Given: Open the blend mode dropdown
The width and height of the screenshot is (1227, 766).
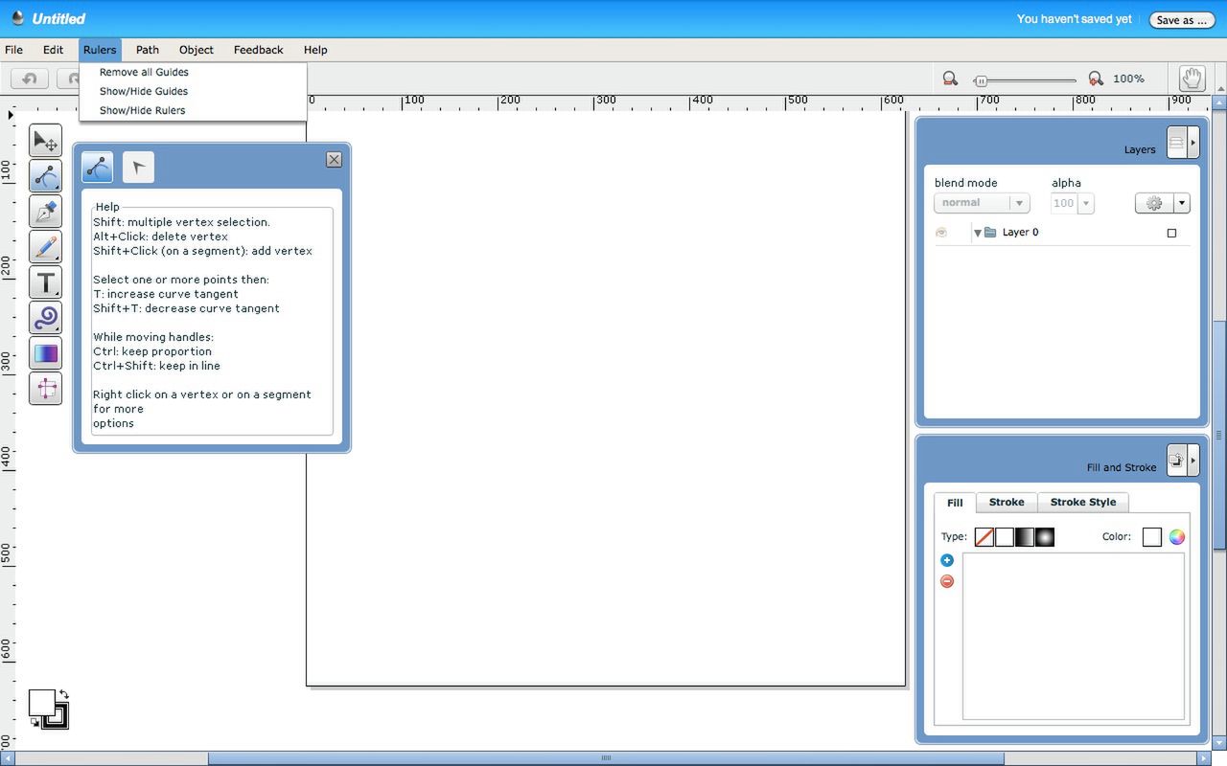Looking at the screenshot, I should pyautogui.click(x=982, y=203).
